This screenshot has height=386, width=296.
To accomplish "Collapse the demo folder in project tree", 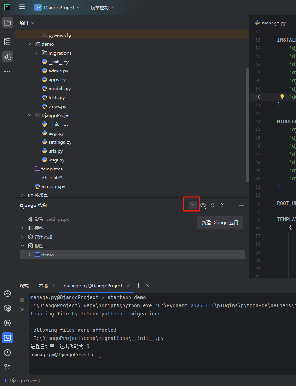I will tap(30, 44).
